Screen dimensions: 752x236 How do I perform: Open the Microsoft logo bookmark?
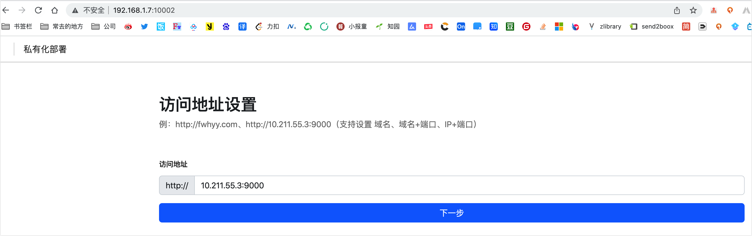point(559,27)
